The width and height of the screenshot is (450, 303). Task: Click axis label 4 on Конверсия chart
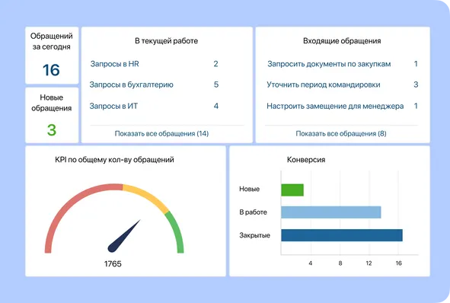click(310, 263)
